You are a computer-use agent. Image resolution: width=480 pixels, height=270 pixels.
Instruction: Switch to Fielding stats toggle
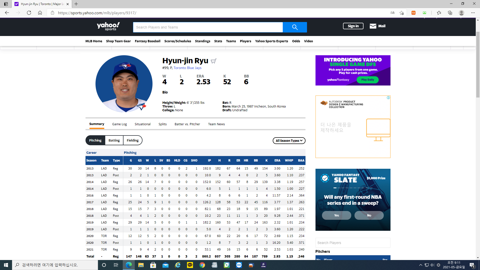tap(133, 140)
